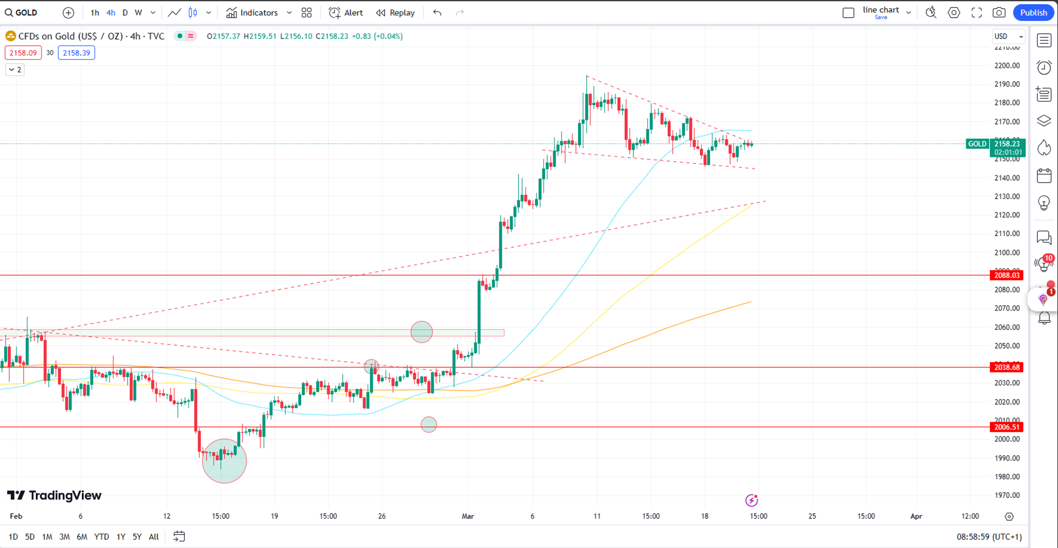The image size is (1058, 548).
Task: Set the date range to YTD
Action: (101, 536)
